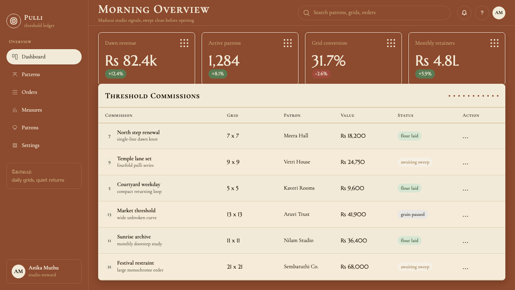Viewport: 515px width, 290px height.
Task: Open action menu for Market threshold row
Action: [466, 215]
